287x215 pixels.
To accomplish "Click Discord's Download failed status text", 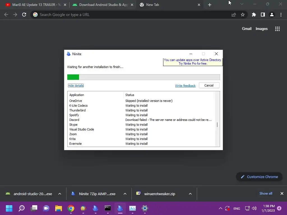I will (x=168, y=120).
